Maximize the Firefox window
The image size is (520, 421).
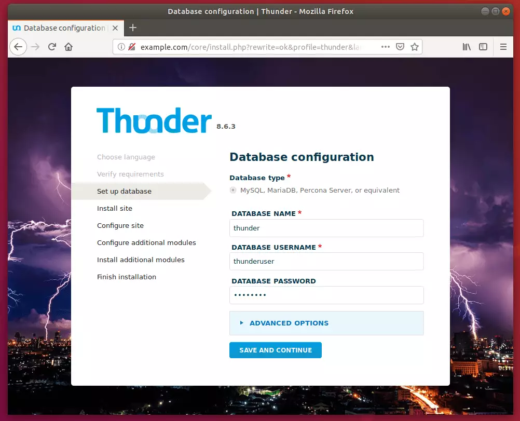point(496,11)
